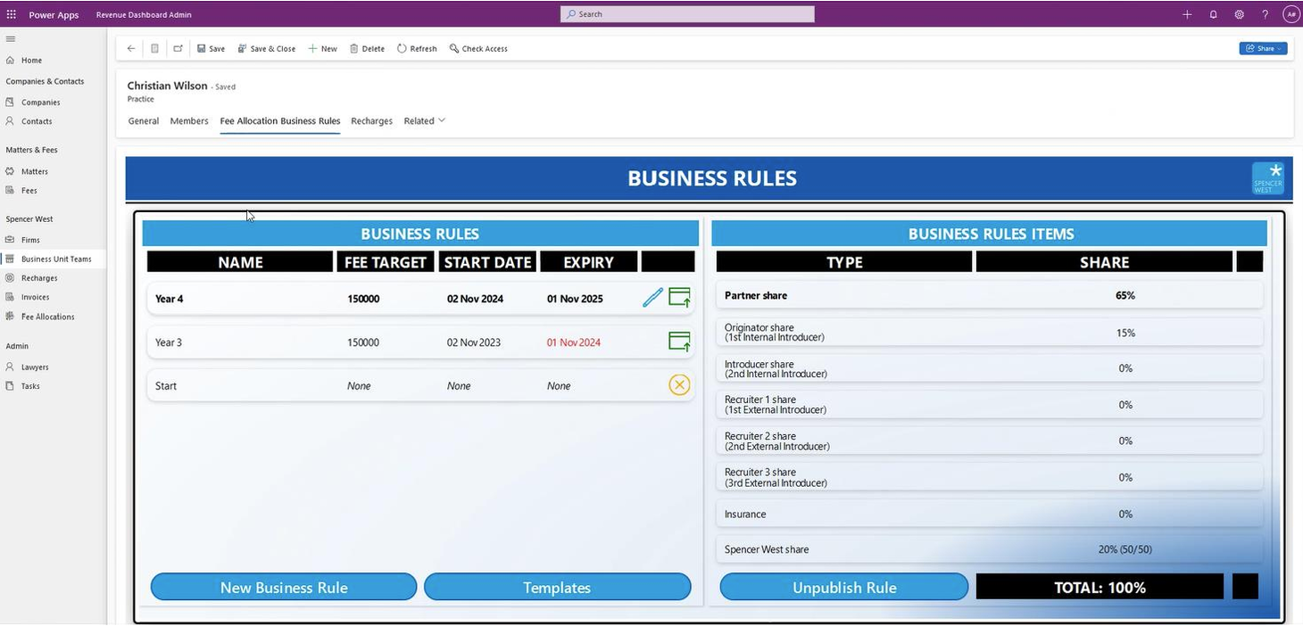Refresh the record

coord(417,48)
